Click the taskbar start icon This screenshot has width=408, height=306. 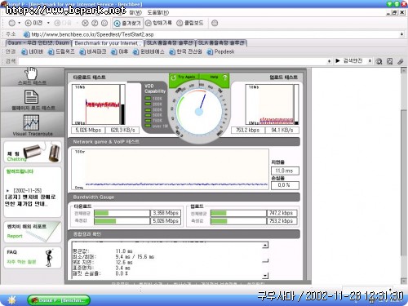[x=12, y=300]
